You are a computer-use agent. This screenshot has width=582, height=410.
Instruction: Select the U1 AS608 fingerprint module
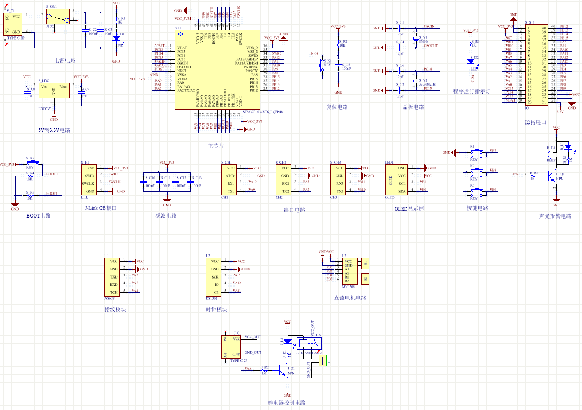(112, 277)
